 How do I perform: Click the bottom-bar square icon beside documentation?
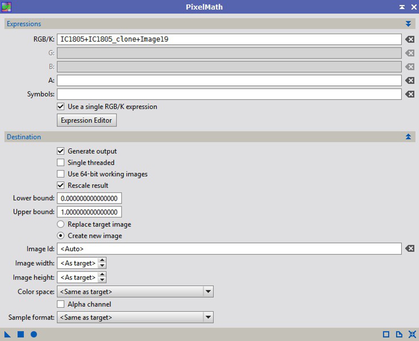coord(386,334)
